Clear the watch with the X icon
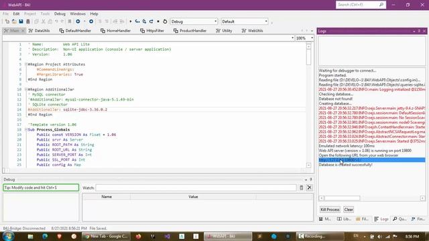This screenshot has height=241, width=429. 310,187
